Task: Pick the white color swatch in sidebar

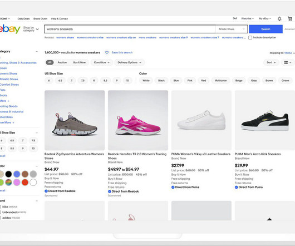Action: click(33, 182)
